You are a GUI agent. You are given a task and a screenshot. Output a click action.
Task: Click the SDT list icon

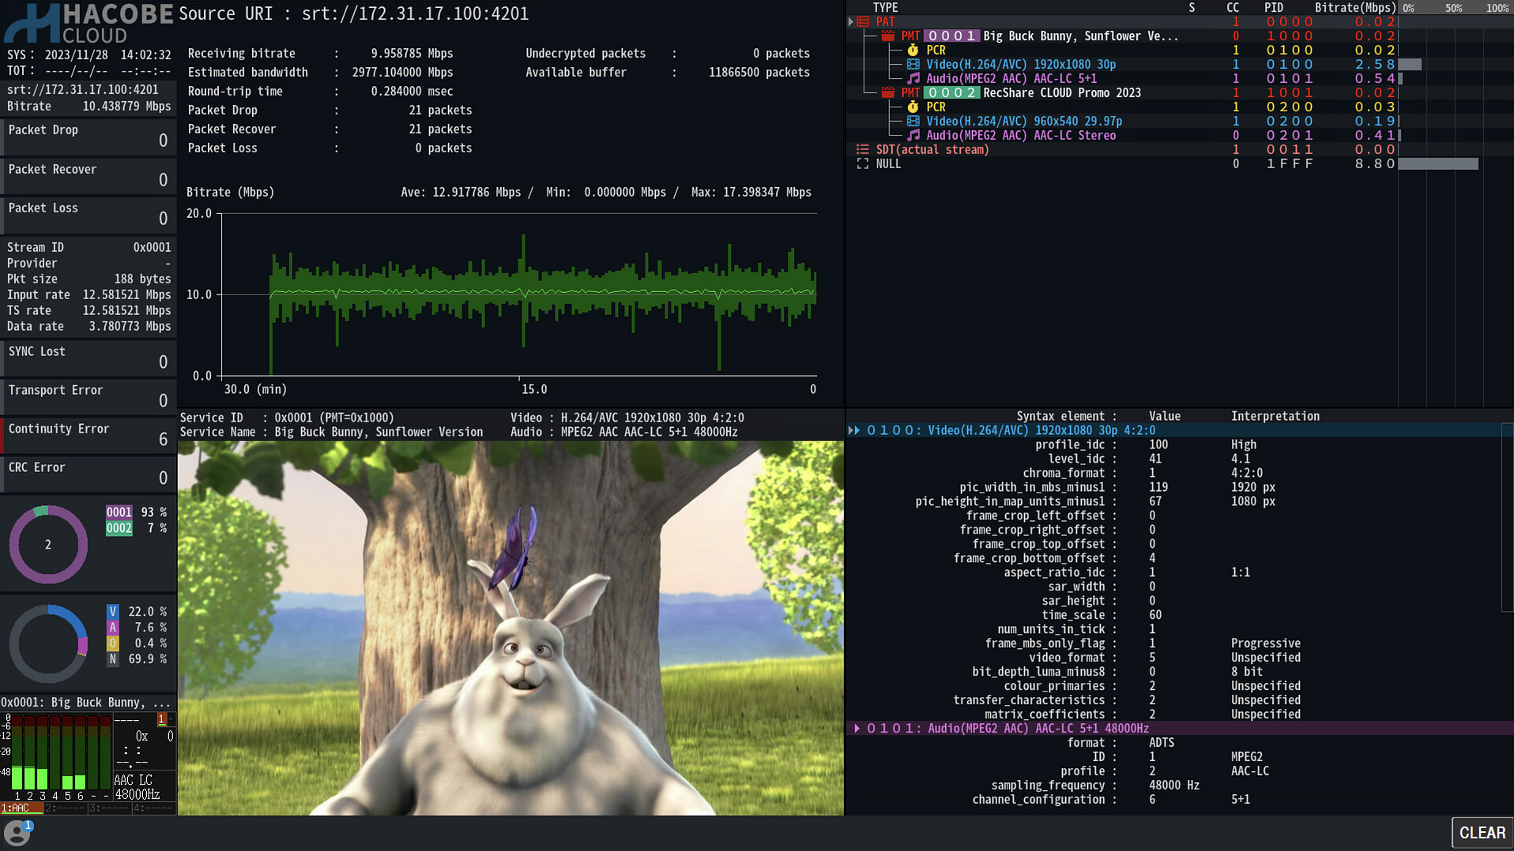(862, 150)
